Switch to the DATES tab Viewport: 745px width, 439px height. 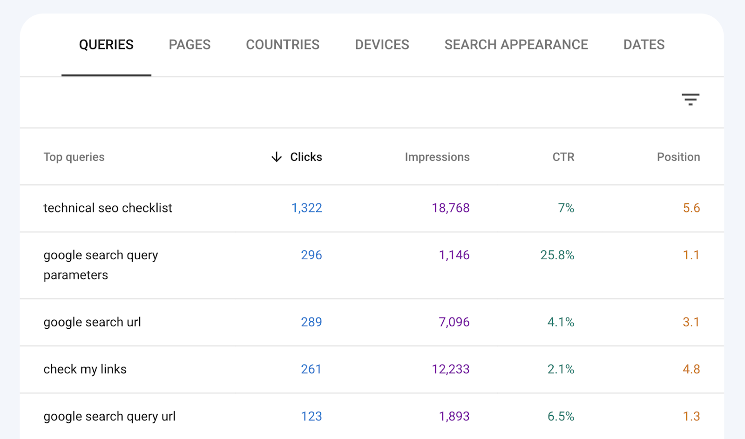pyautogui.click(x=643, y=44)
